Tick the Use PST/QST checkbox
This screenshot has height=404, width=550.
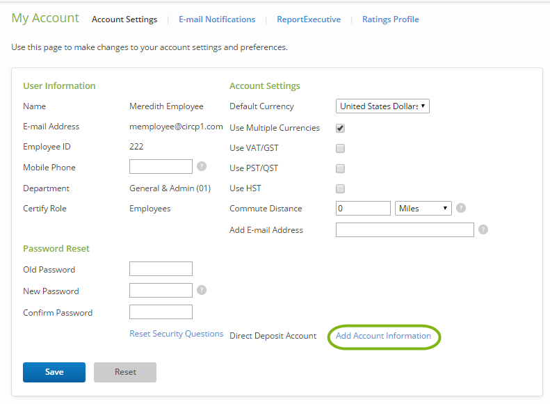point(340,169)
